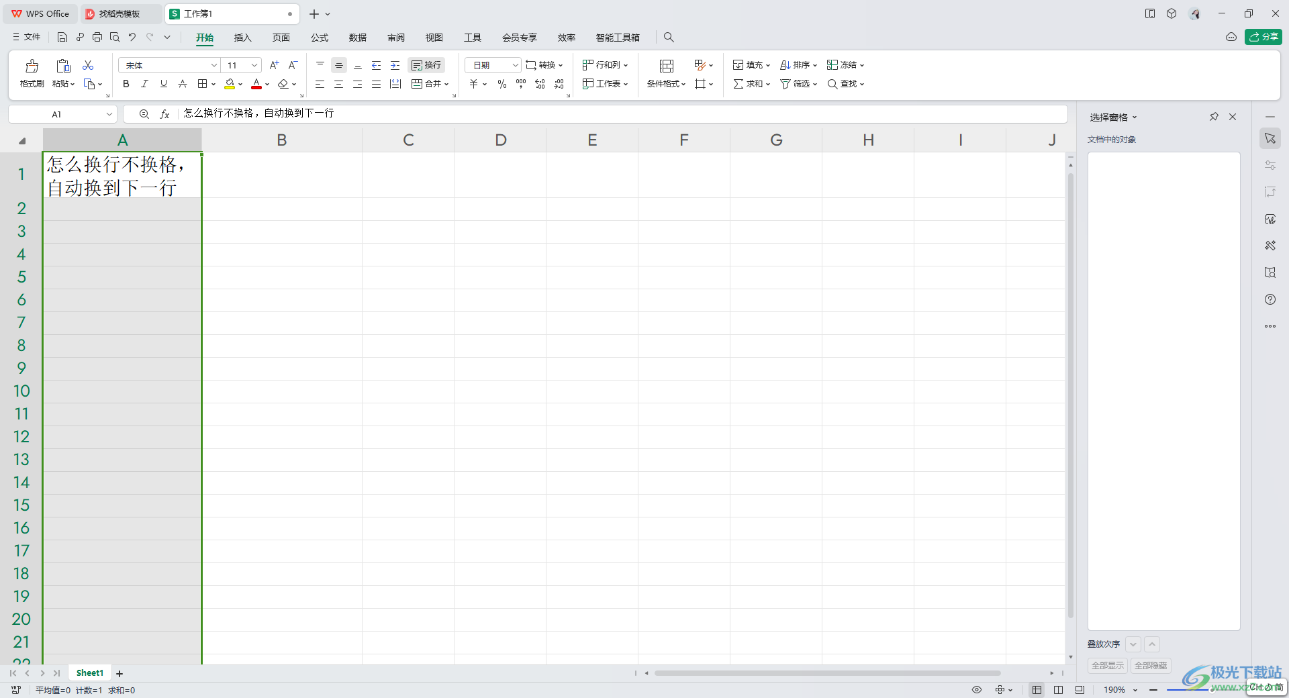The image size is (1289, 698).
Task: Switch to the 插入 ribbon tab
Action: (242, 38)
